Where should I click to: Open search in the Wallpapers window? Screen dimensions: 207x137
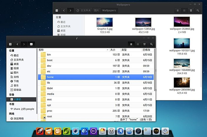coord(198,11)
